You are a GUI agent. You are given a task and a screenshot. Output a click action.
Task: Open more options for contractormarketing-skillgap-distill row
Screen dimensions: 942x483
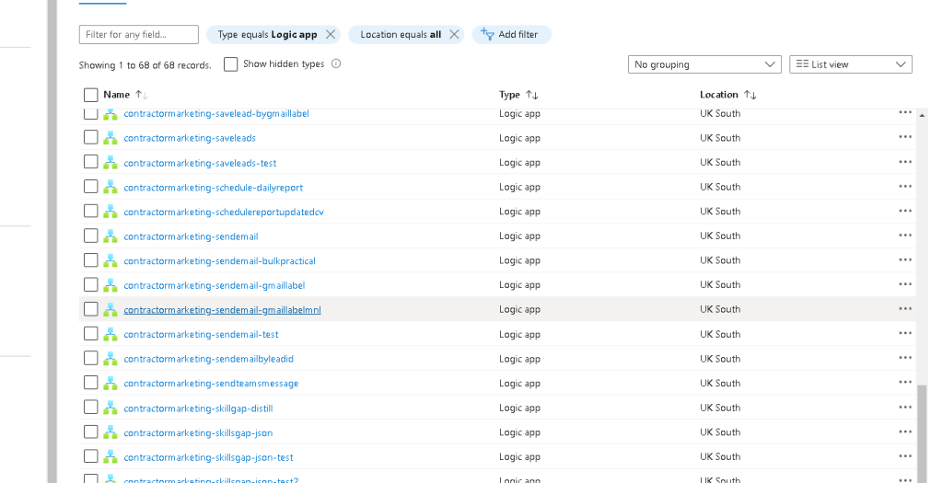click(905, 408)
